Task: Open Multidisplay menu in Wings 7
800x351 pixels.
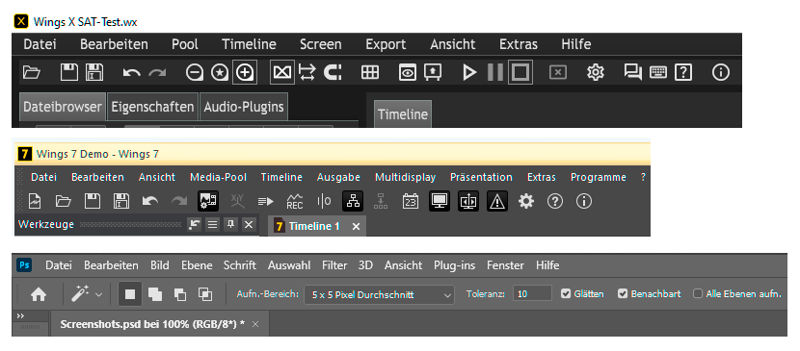Action: point(405,177)
